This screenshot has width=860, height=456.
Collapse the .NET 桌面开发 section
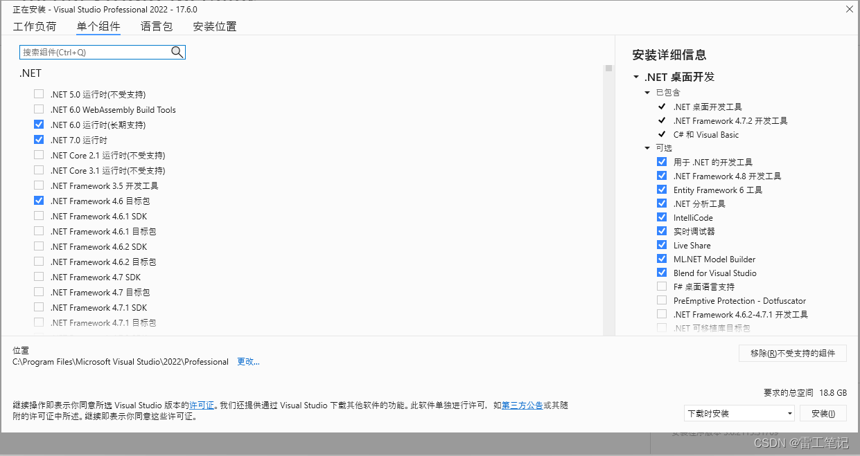pos(636,77)
